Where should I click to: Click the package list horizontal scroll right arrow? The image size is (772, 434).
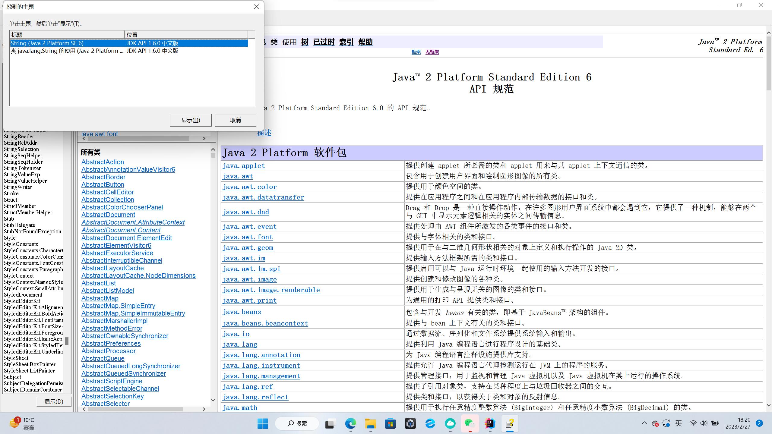coord(204,138)
